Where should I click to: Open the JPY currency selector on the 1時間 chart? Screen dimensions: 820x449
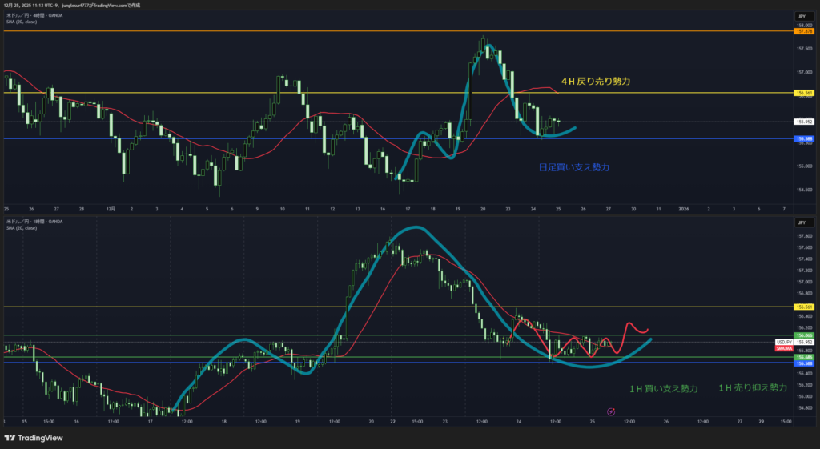tap(800, 222)
